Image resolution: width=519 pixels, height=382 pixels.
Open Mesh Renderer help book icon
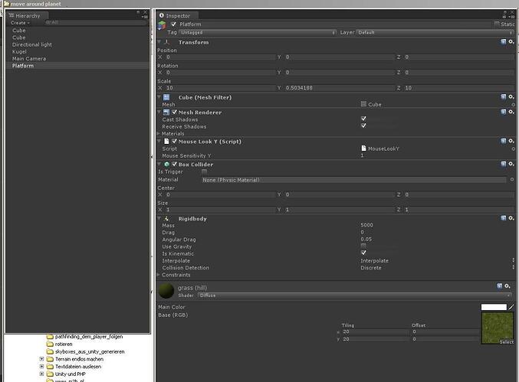point(503,112)
